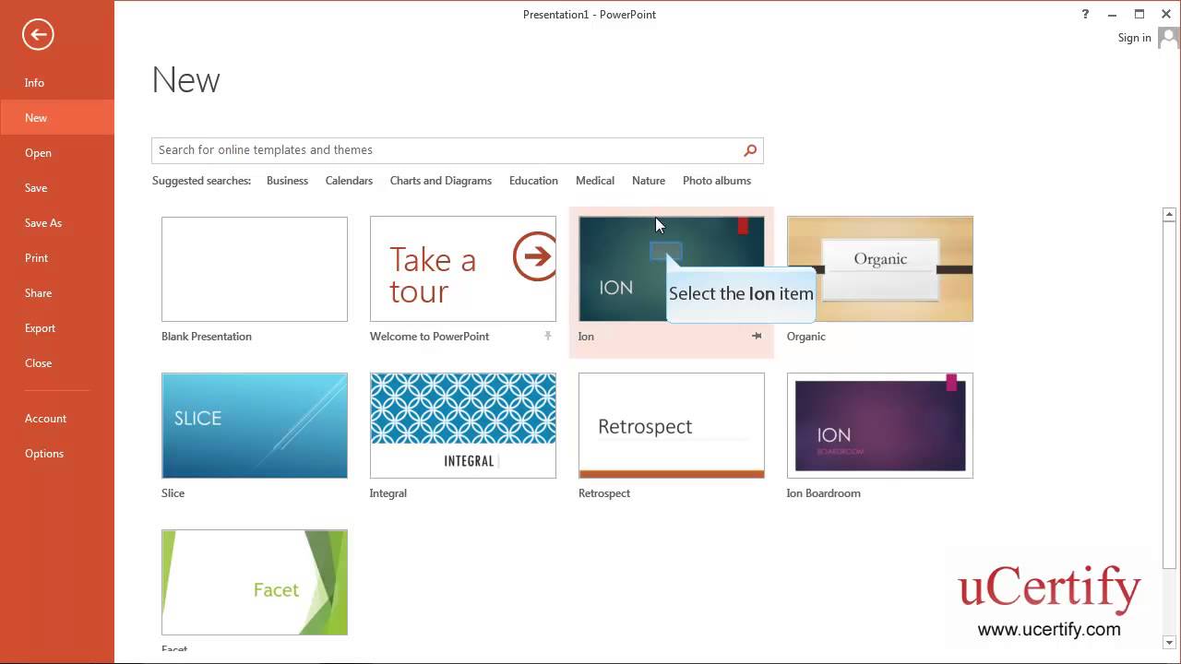Pin the Ion template to list

coord(757,336)
